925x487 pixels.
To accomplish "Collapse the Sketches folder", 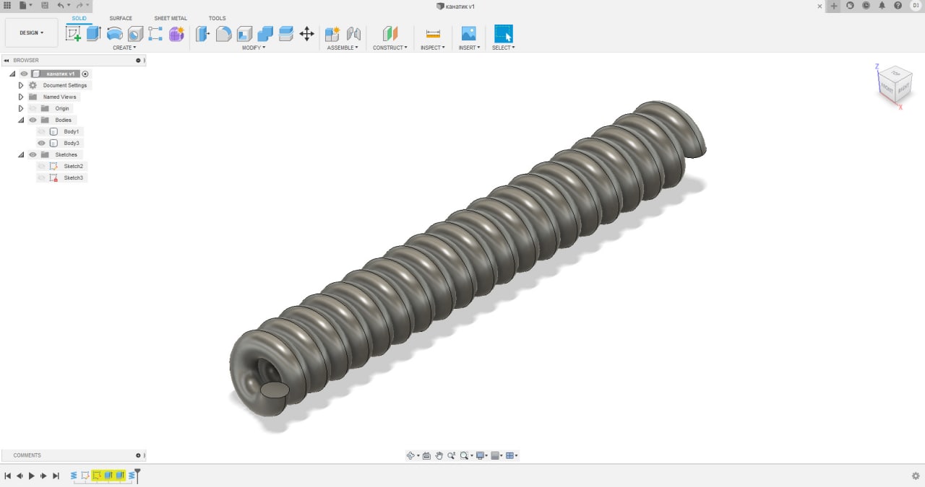I will click(21, 154).
